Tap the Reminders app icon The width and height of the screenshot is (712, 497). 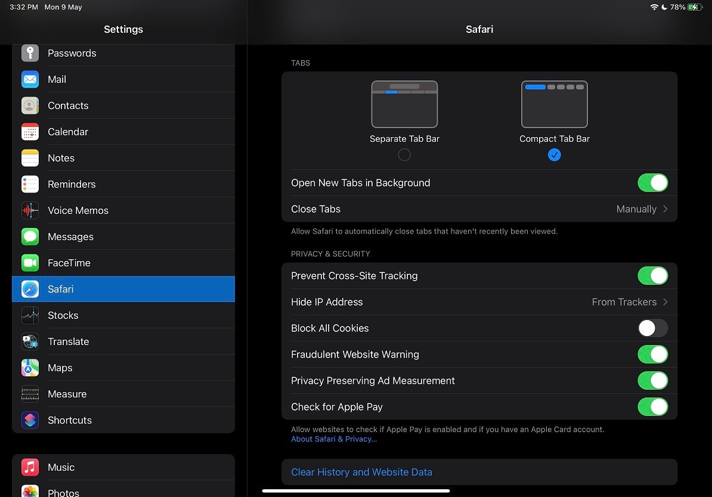pos(30,184)
